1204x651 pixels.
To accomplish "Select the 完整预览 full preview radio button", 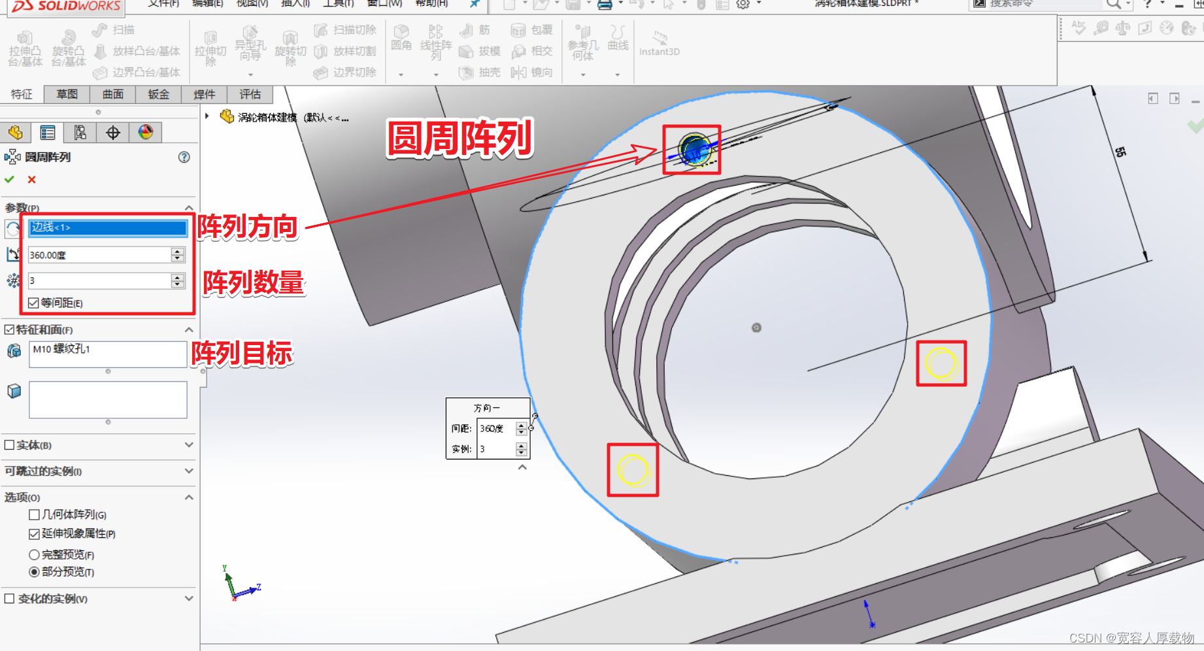I will [34, 554].
